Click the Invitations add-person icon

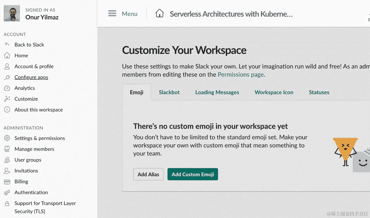7,171
